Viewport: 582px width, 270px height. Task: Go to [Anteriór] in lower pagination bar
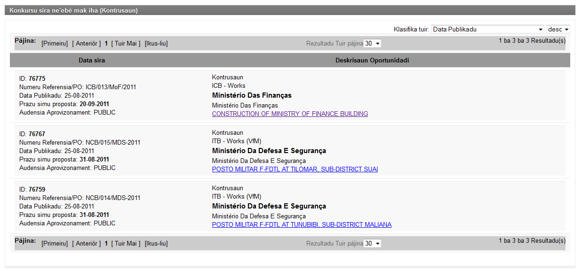click(x=86, y=244)
